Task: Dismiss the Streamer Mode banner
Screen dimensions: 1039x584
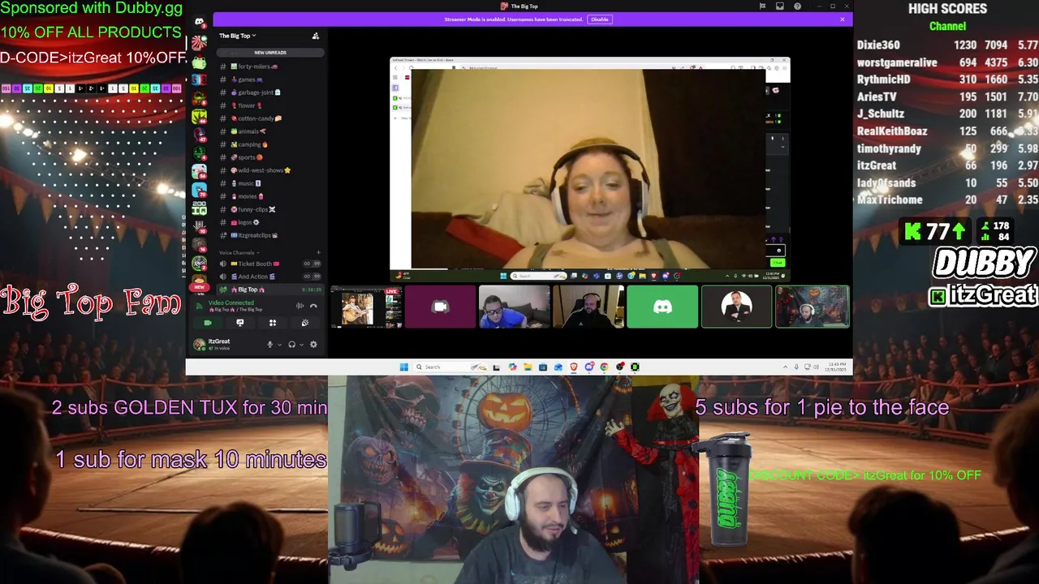Action: pyautogui.click(x=843, y=19)
